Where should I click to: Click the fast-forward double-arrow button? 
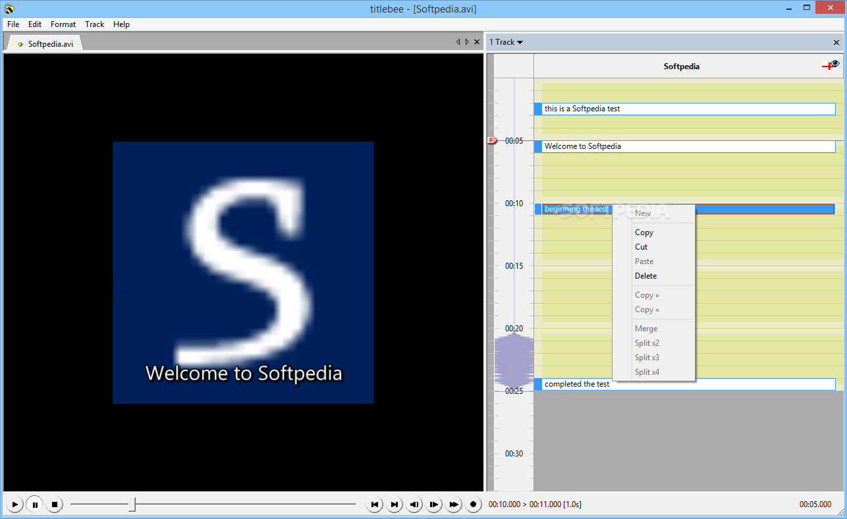454,505
